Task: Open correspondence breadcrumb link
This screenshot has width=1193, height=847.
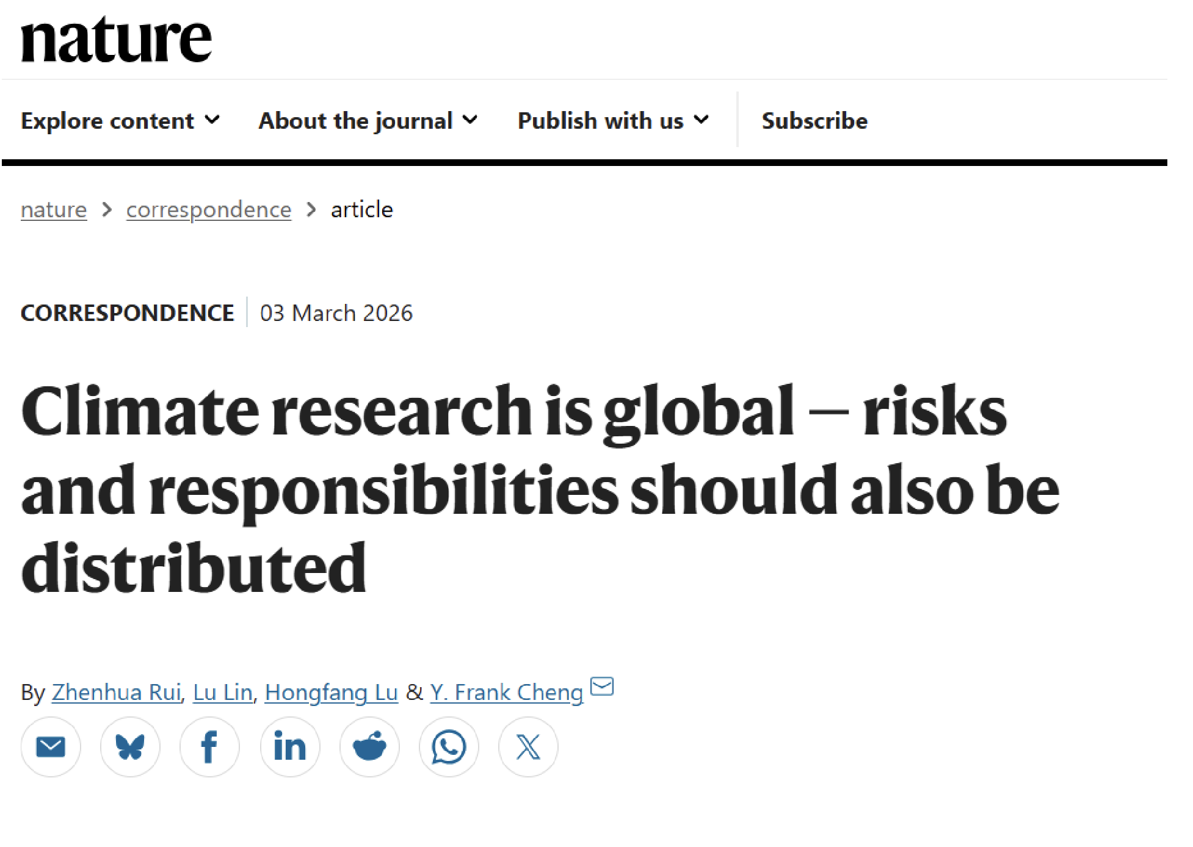Action: pos(209,210)
